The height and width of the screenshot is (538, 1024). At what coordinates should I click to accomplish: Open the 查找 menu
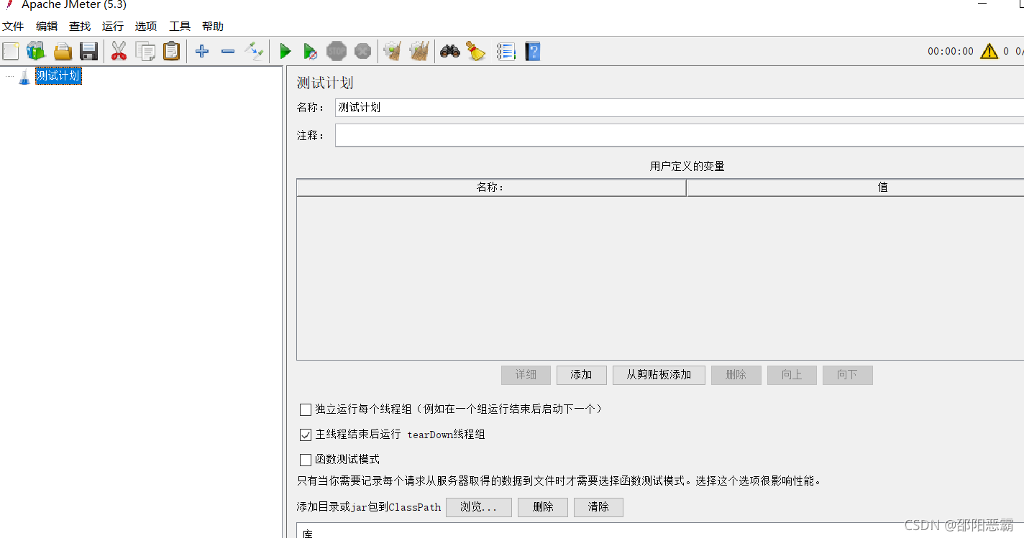pos(80,26)
